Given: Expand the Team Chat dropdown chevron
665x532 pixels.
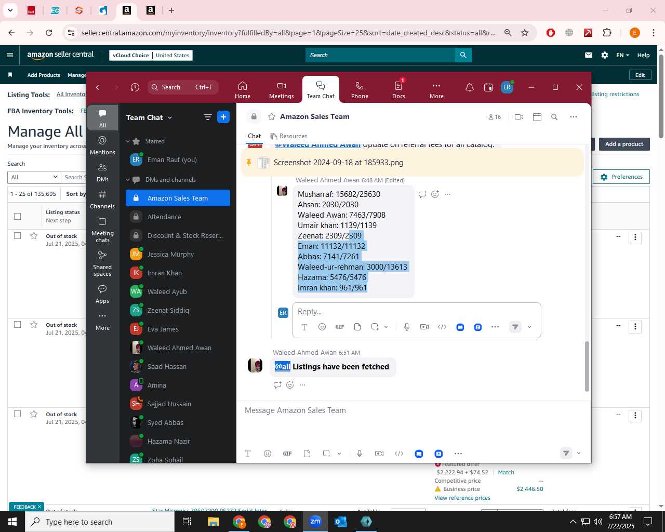Looking at the screenshot, I should coord(170,118).
